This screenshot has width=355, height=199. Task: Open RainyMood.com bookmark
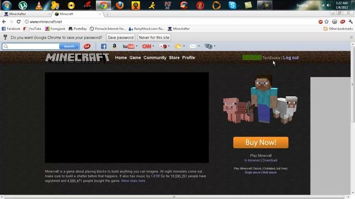coord(146,29)
